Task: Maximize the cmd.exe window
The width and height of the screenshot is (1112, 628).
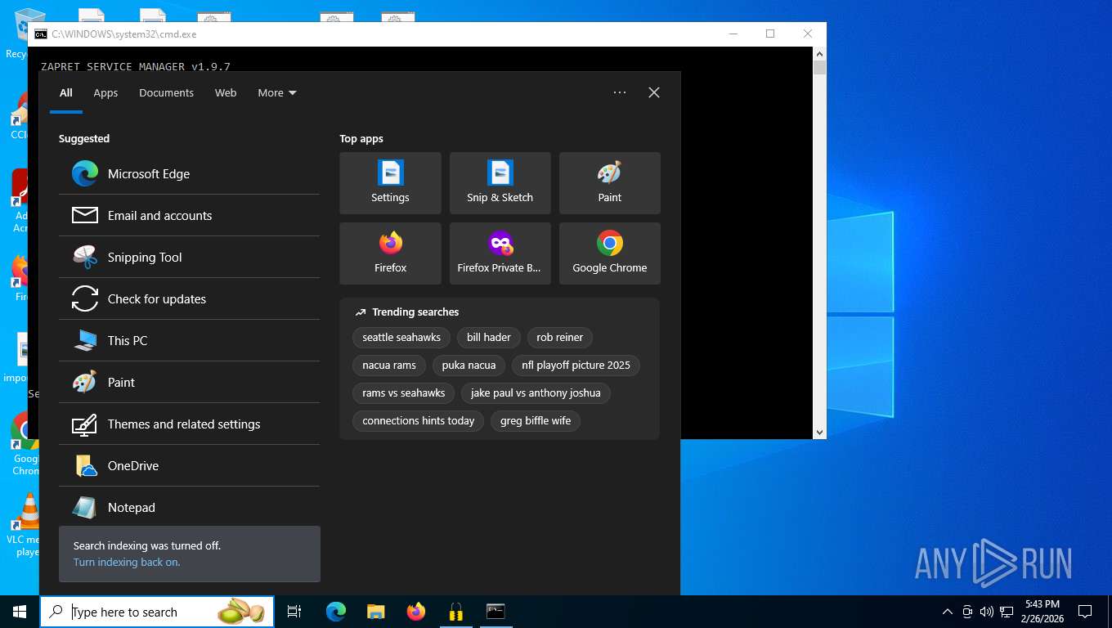Action: point(770,34)
